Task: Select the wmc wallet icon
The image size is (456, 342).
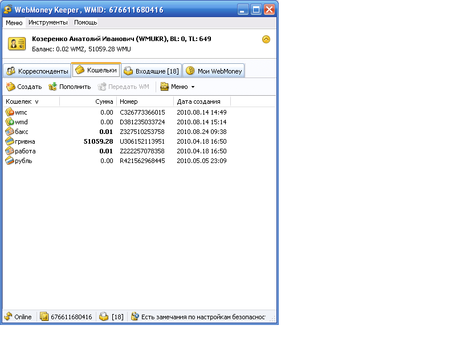Action: (x=10, y=112)
